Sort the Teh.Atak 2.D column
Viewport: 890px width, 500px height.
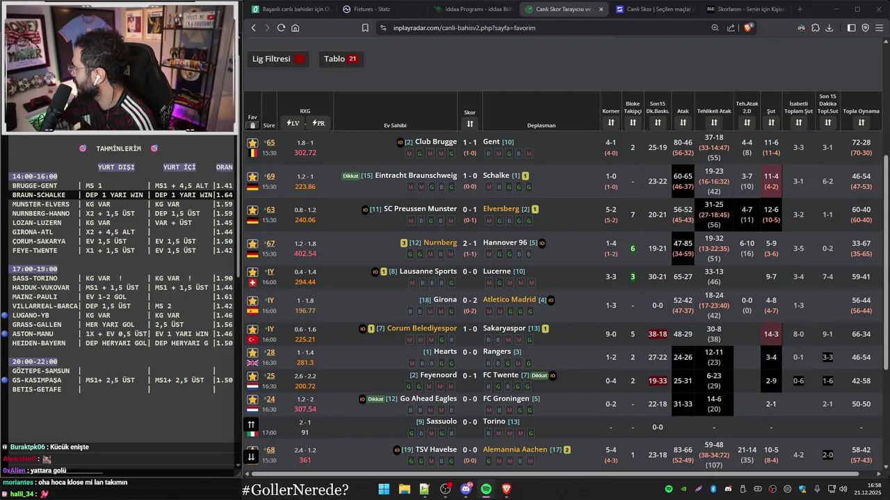[747, 123]
